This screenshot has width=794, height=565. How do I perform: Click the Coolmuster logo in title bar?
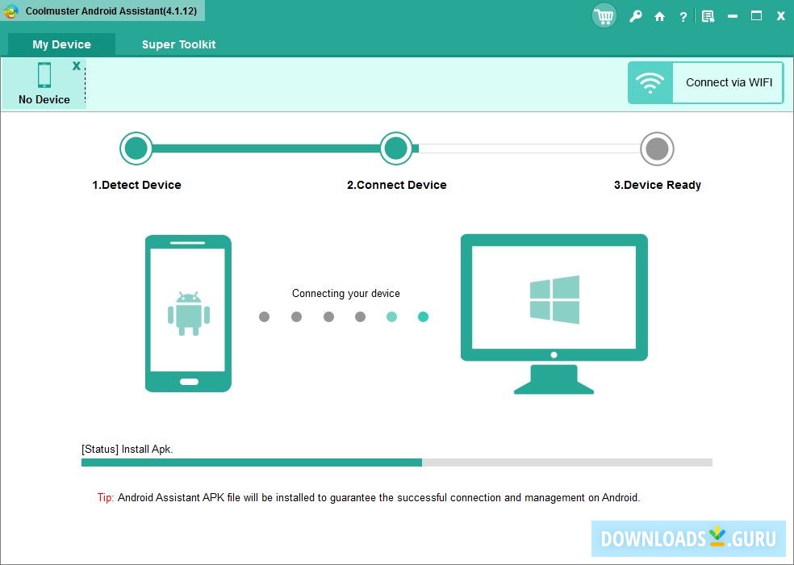tap(9, 10)
